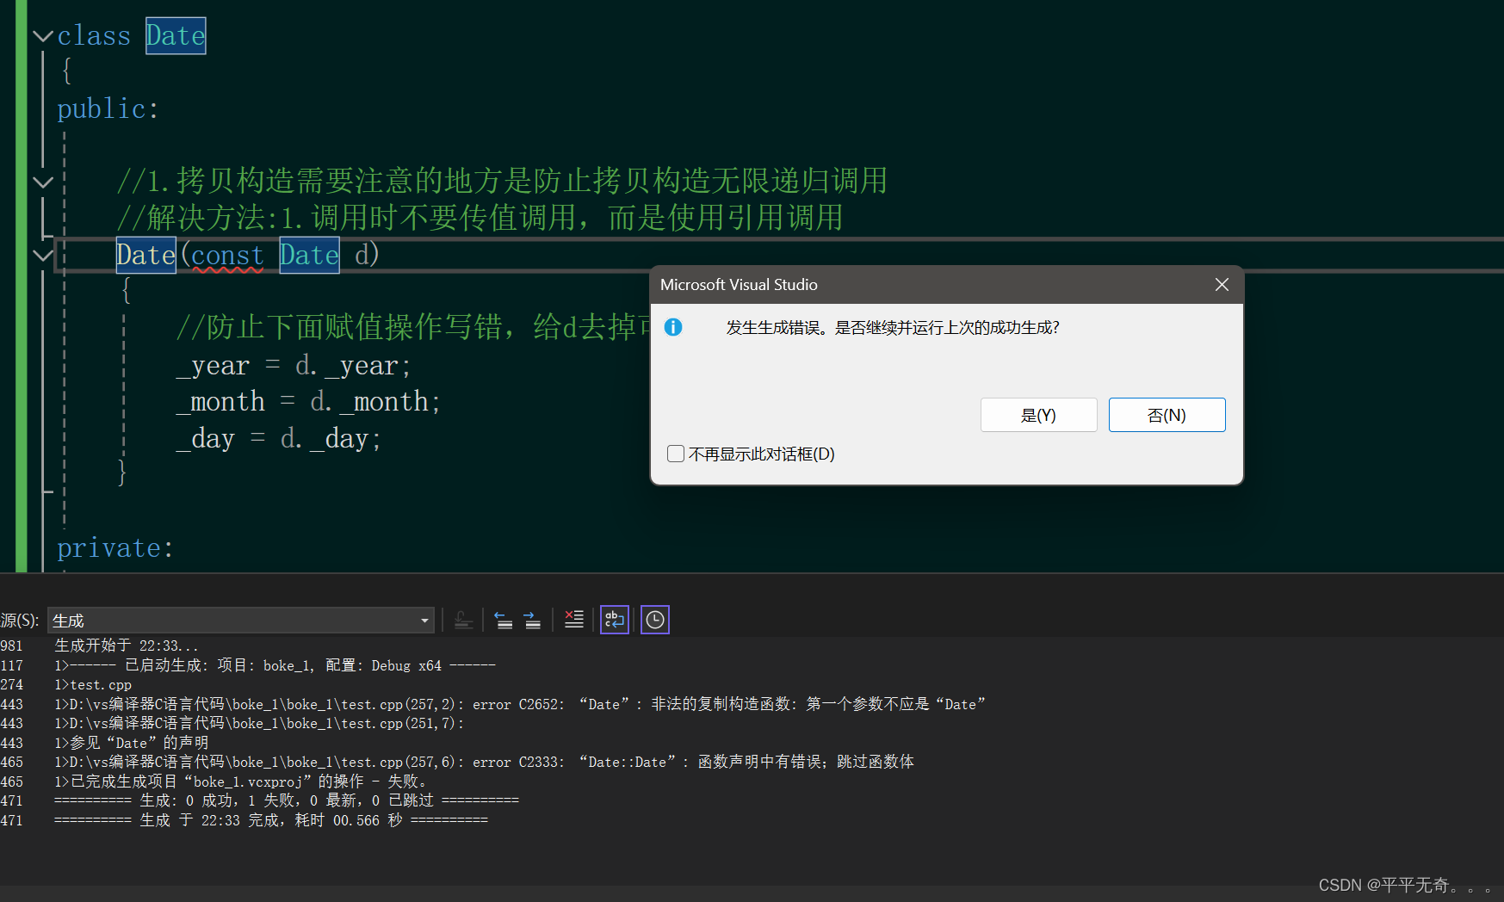Click the line _year = d._year;
Image resolution: width=1504 pixels, height=902 pixels.
coord(294,366)
